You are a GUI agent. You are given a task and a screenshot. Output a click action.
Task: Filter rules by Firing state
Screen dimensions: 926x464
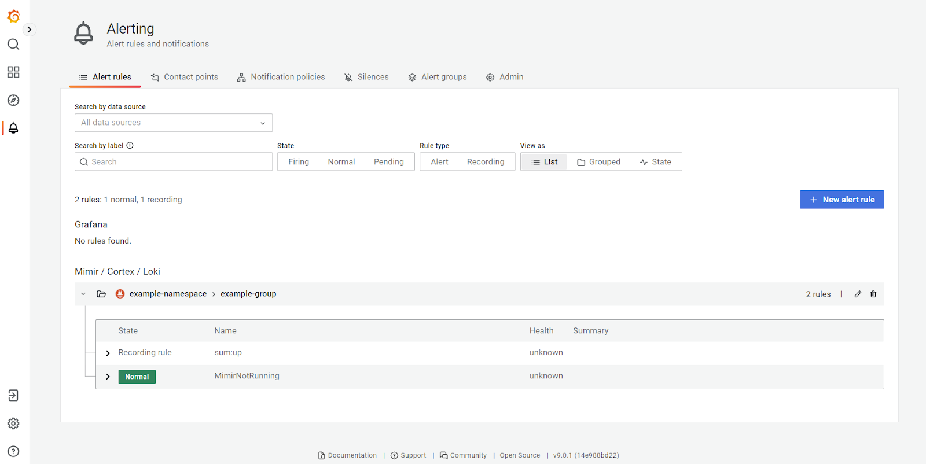(x=299, y=162)
